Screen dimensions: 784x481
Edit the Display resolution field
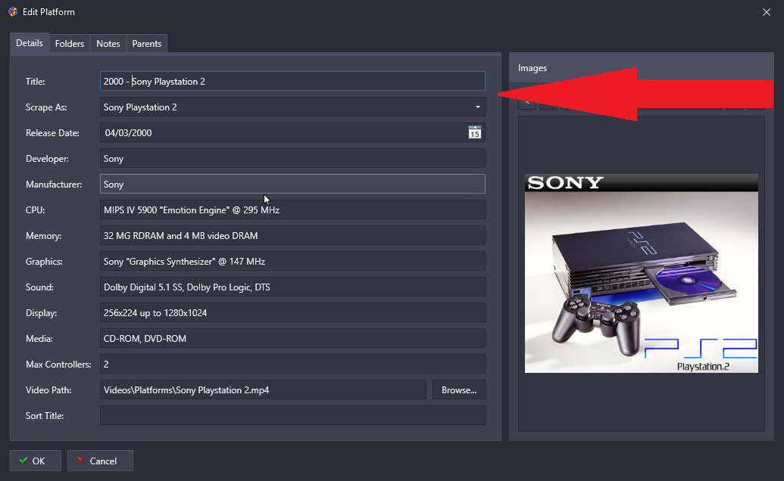point(292,313)
